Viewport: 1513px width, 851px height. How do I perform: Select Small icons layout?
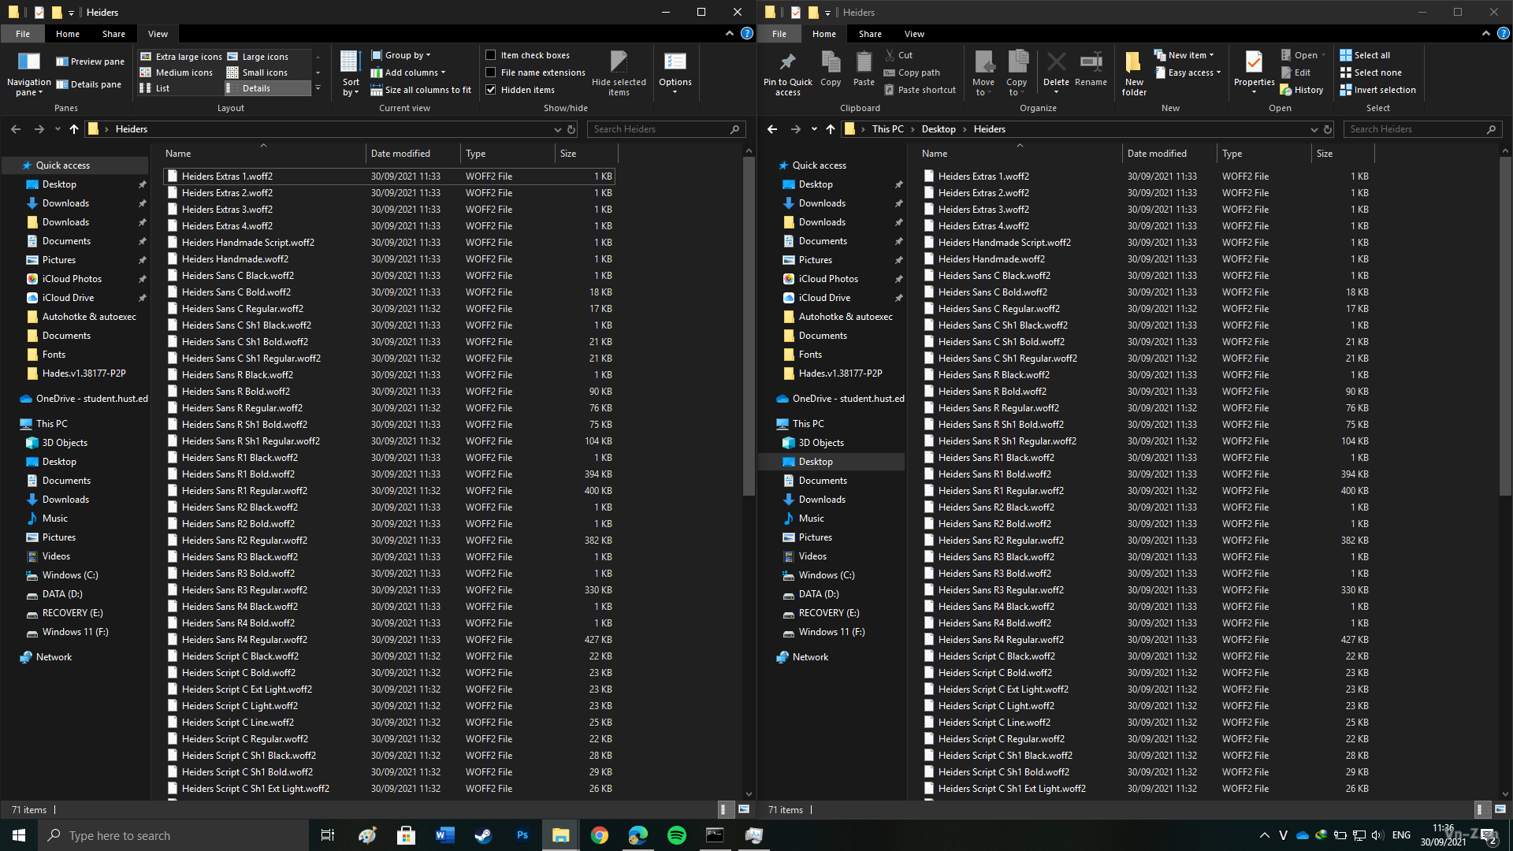click(258, 72)
